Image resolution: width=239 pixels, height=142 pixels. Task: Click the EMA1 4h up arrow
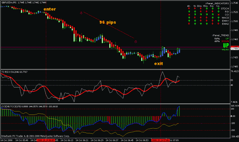(189, 21)
